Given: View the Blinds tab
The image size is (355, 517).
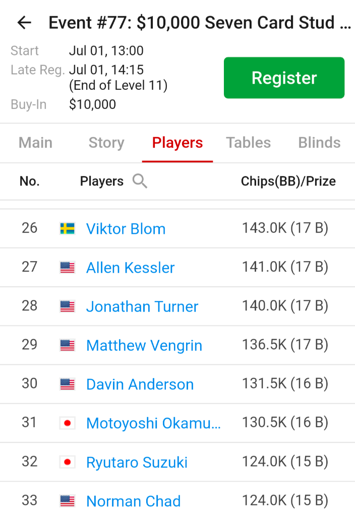Looking at the screenshot, I should (x=319, y=143).
